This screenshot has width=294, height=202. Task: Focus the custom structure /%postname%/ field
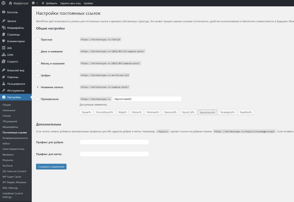point(147,99)
